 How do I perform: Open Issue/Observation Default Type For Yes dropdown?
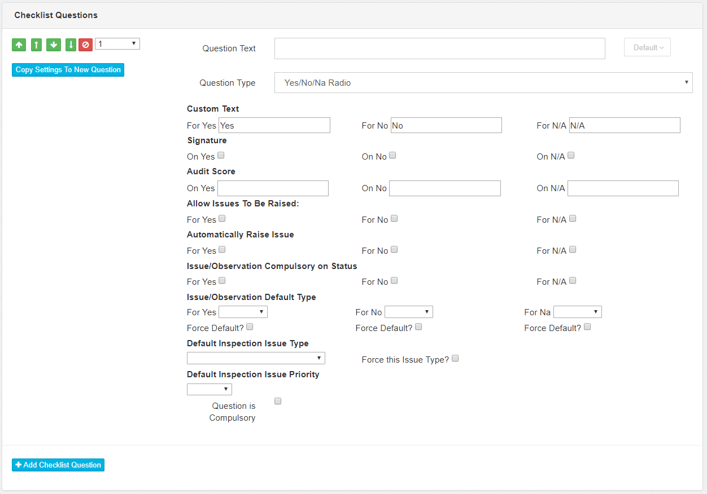[243, 312]
